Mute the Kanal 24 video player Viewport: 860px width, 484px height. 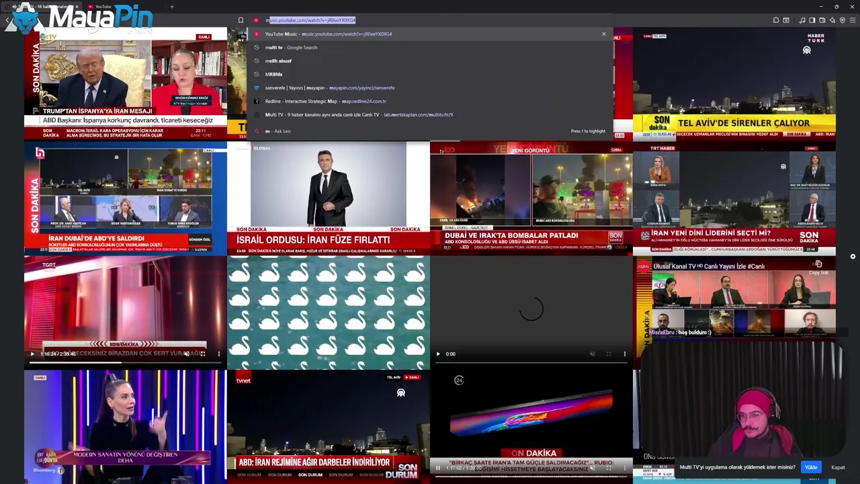pos(592,468)
